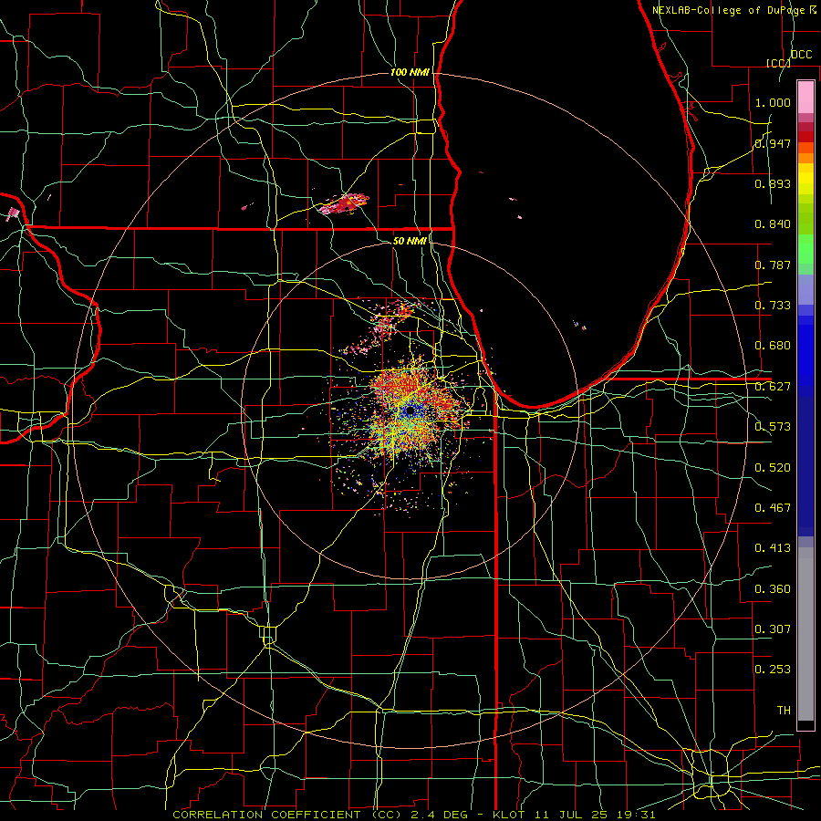Click the 0.680 scale value

point(773,346)
